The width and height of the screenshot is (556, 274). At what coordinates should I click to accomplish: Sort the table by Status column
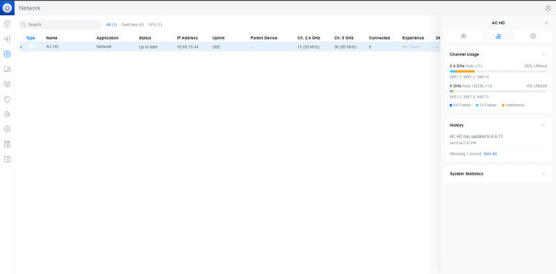click(x=145, y=38)
